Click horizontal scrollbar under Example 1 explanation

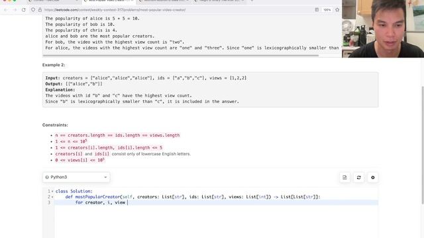(181, 56)
